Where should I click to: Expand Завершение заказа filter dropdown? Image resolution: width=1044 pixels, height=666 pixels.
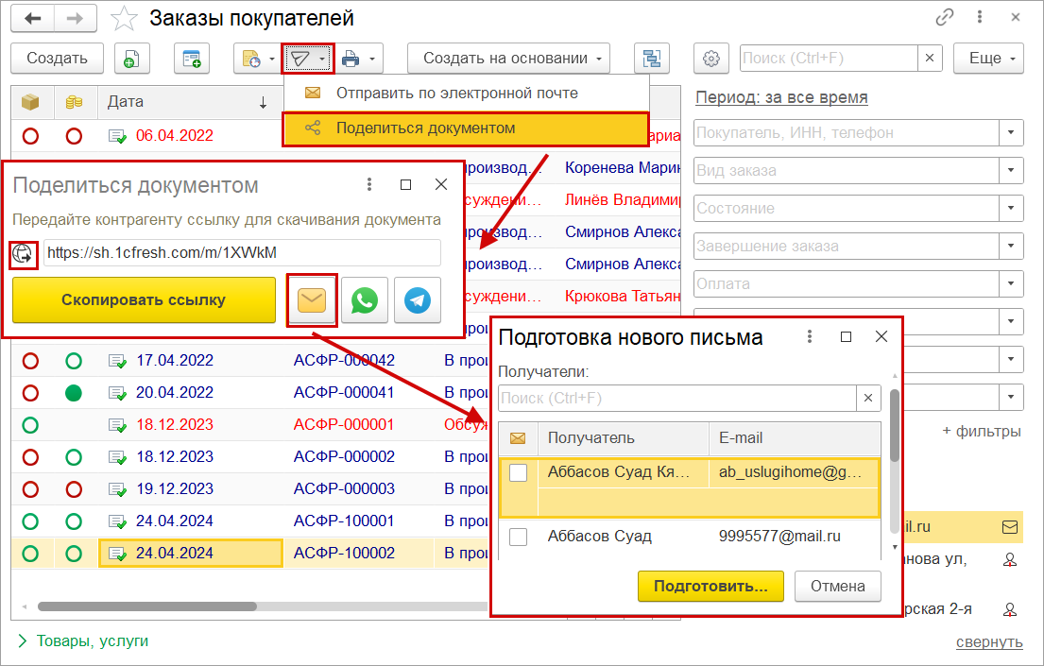point(1011,247)
